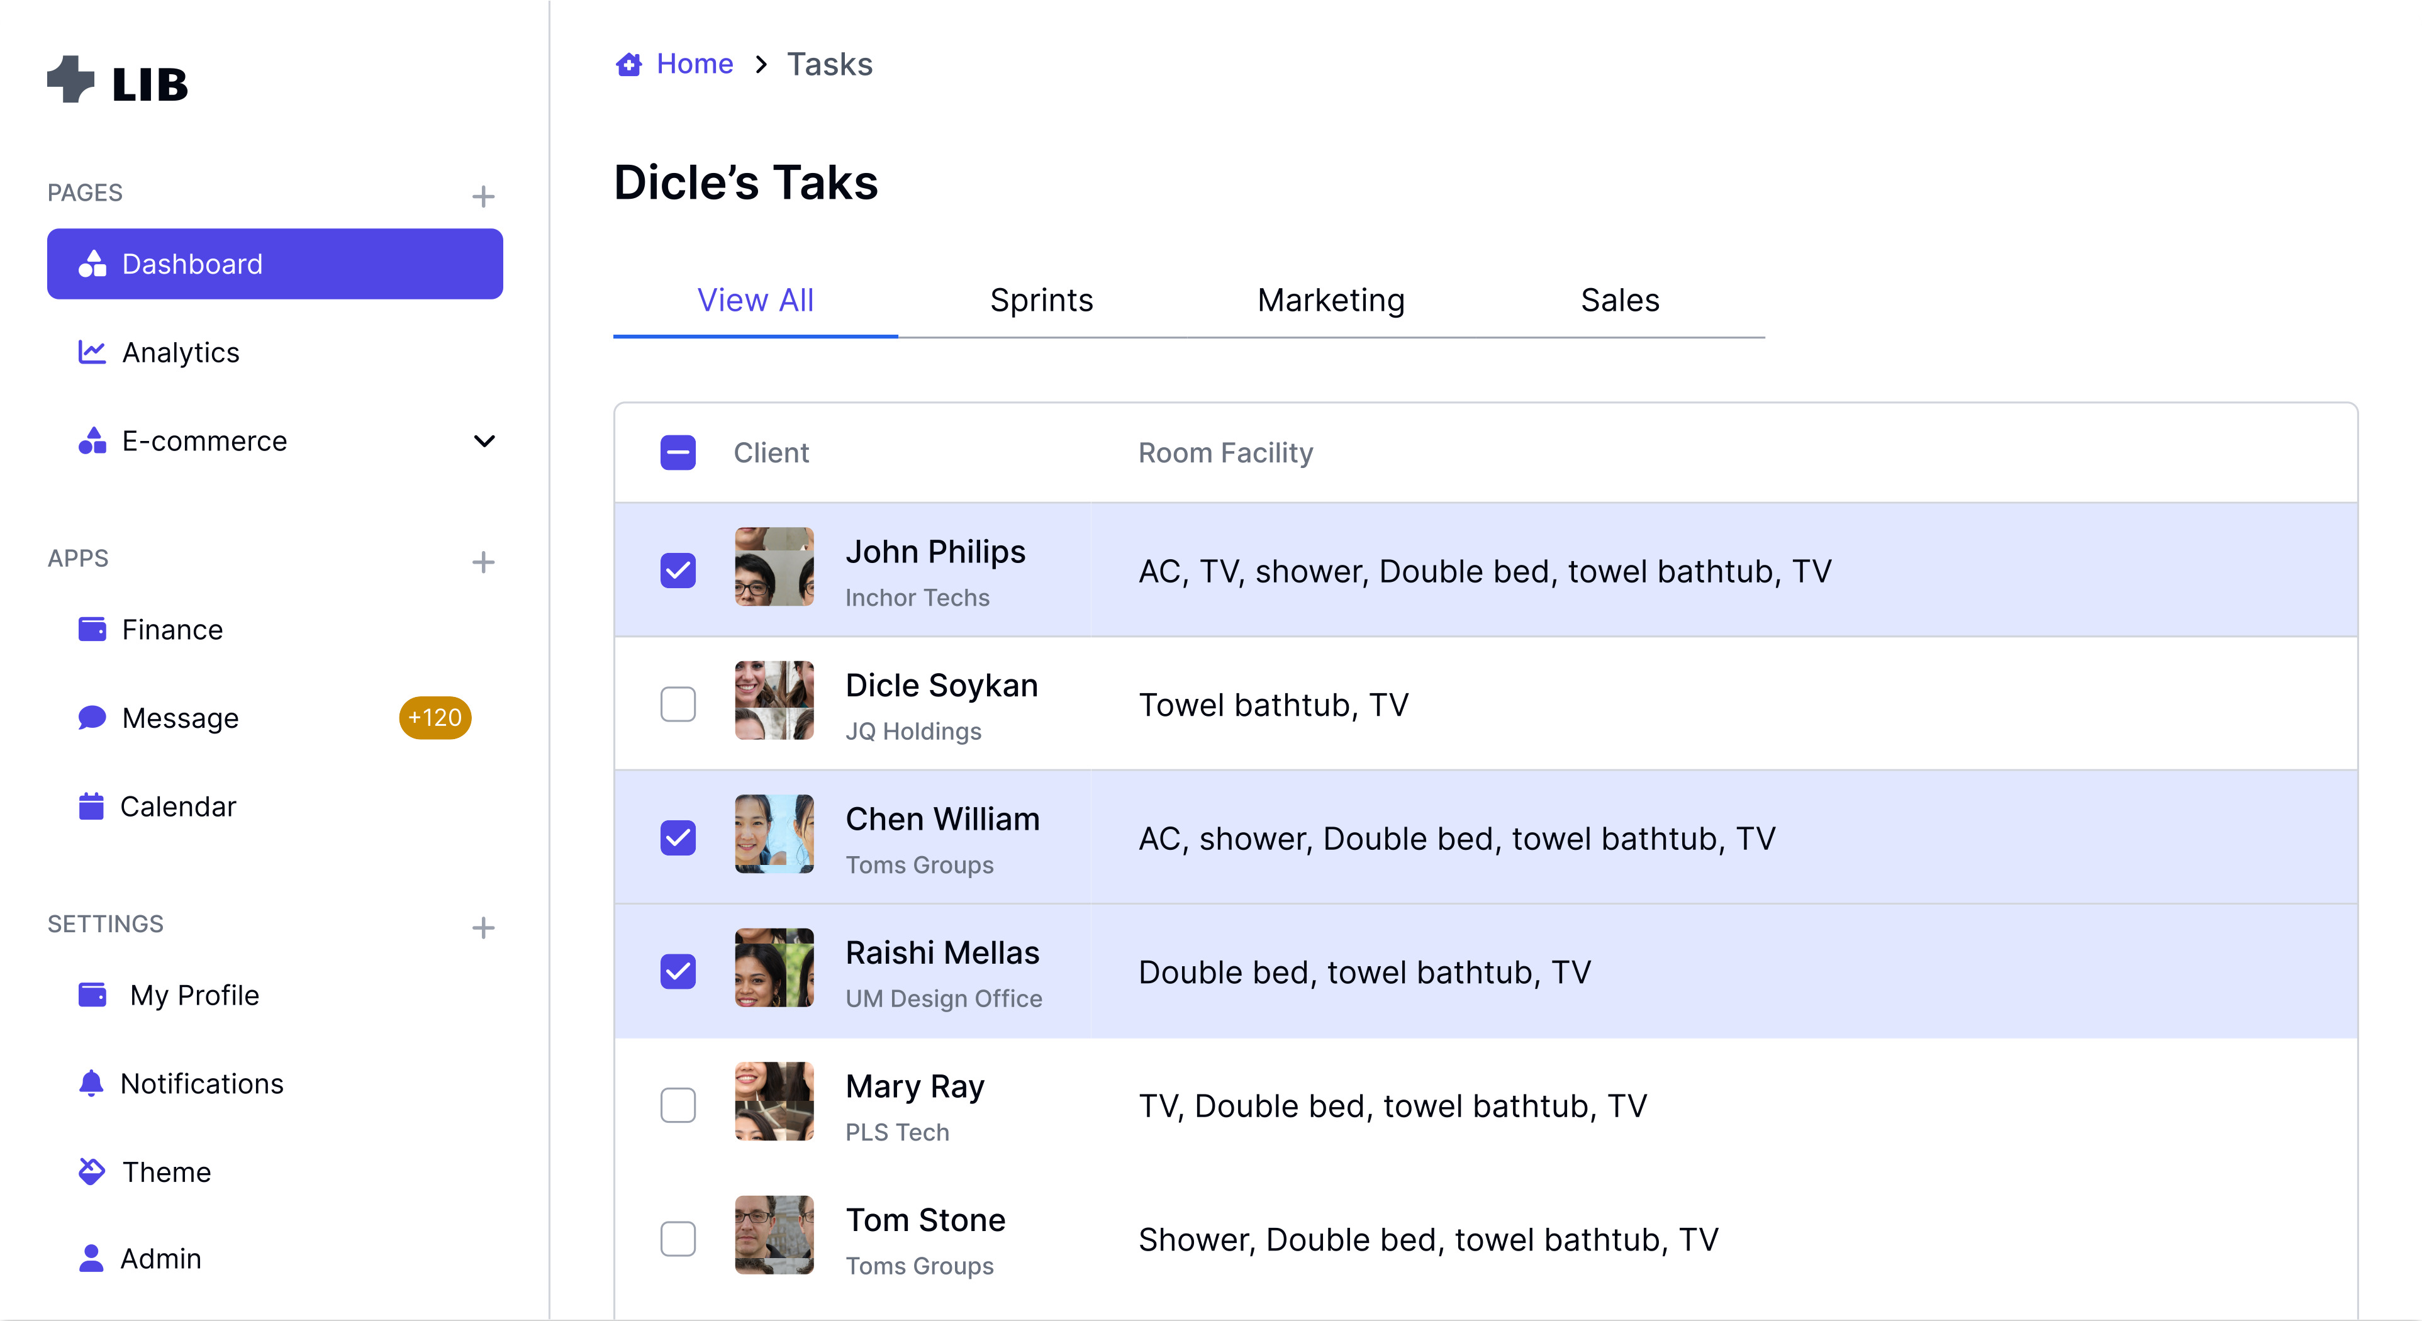Click the LIB logo icon
2422x1321 pixels.
tap(72, 80)
